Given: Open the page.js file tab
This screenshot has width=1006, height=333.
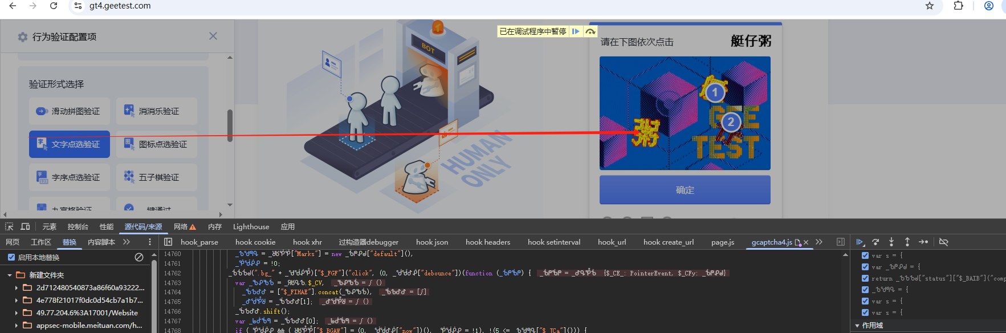Looking at the screenshot, I should click(723, 242).
